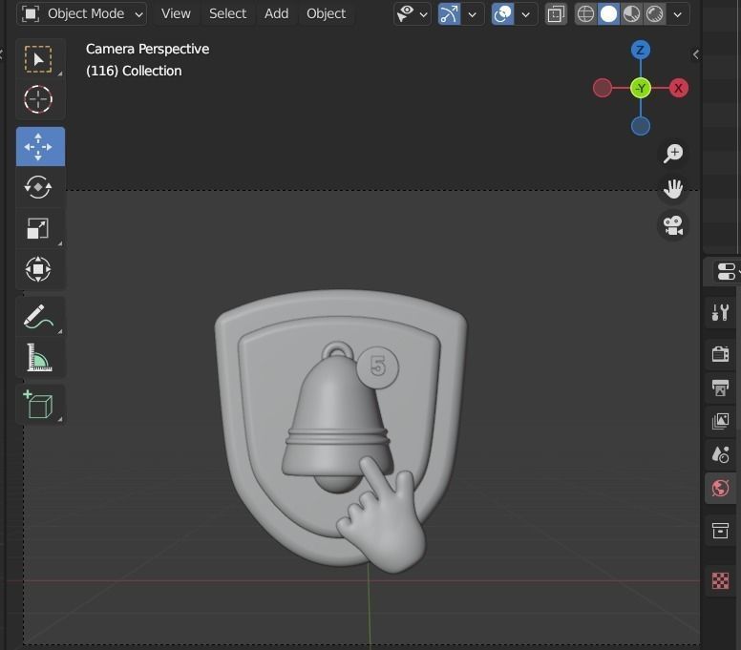Open the Render properties tab
The height and width of the screenshot is (650, 741).
pyautogui.click(x=720, y=354)
